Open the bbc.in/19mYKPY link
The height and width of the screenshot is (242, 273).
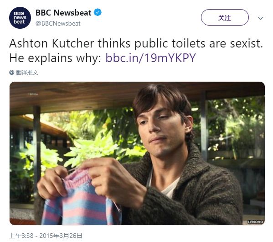tap(151, 58)
